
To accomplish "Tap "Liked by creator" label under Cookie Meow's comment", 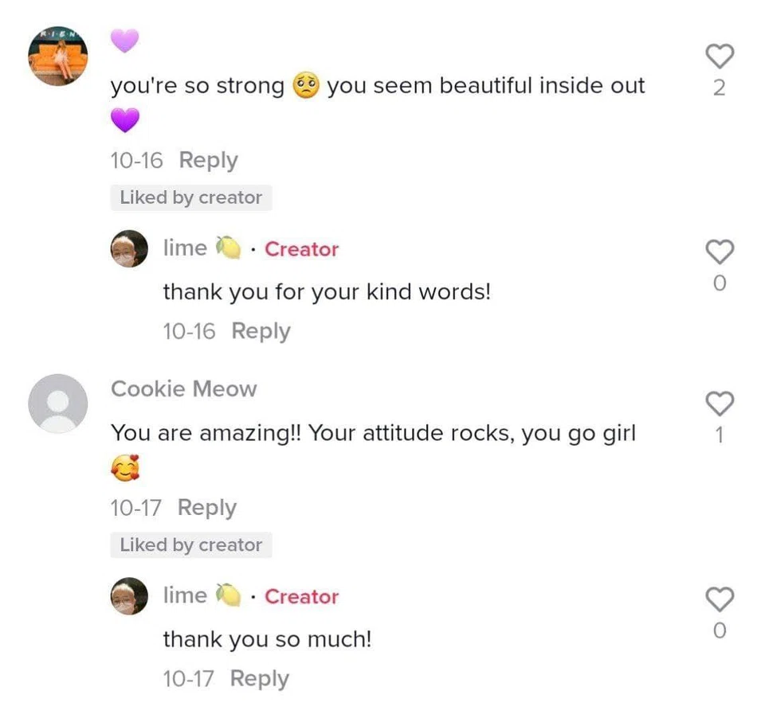I will click(x=191, y=545).
